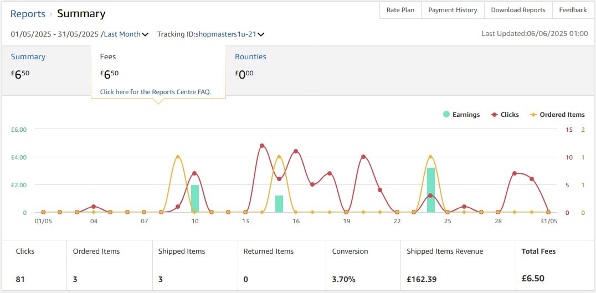The height and width of the screenshot is (293, 596).
Task: Click the yellow ordered items peak near 09
Action: tap(178, 157)
